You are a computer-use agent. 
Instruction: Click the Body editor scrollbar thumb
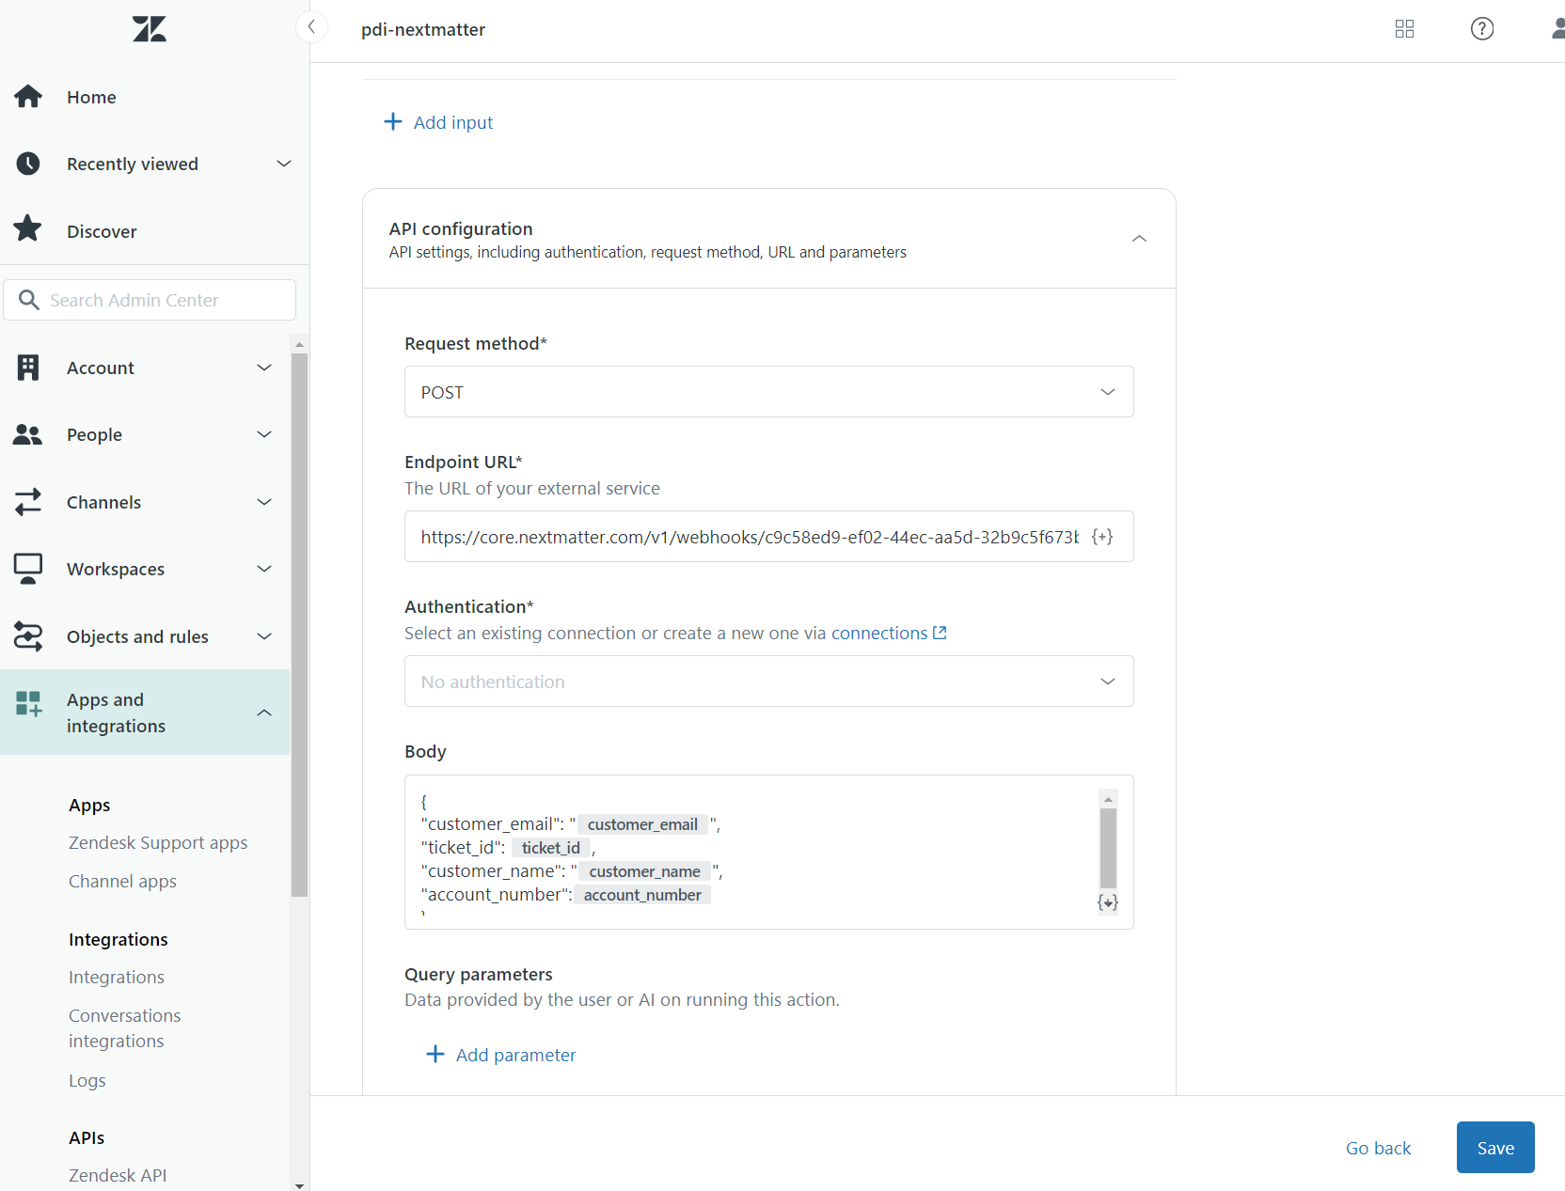coord(1109,848)
